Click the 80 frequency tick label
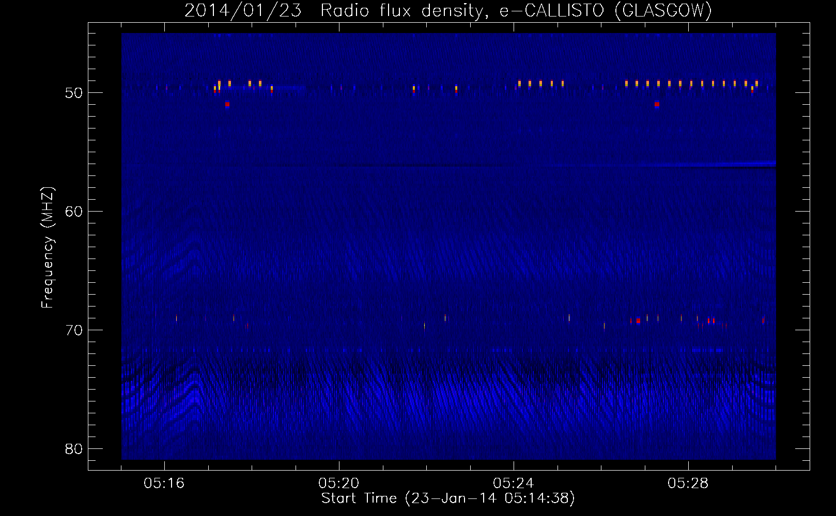This screenshot has height=516, width=836. (x=74, y=449)
